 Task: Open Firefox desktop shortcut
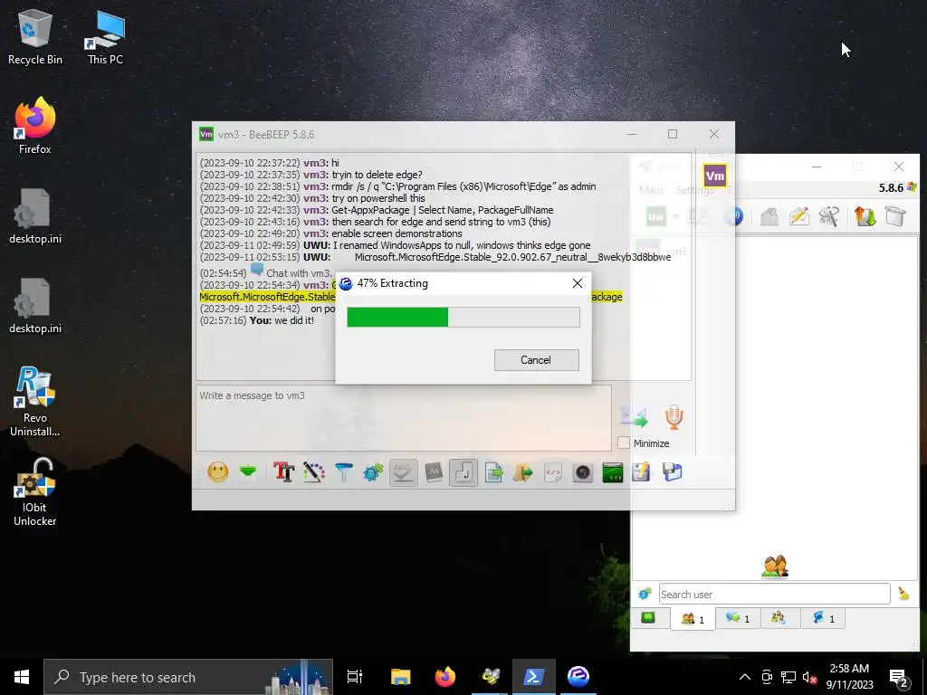35,126
